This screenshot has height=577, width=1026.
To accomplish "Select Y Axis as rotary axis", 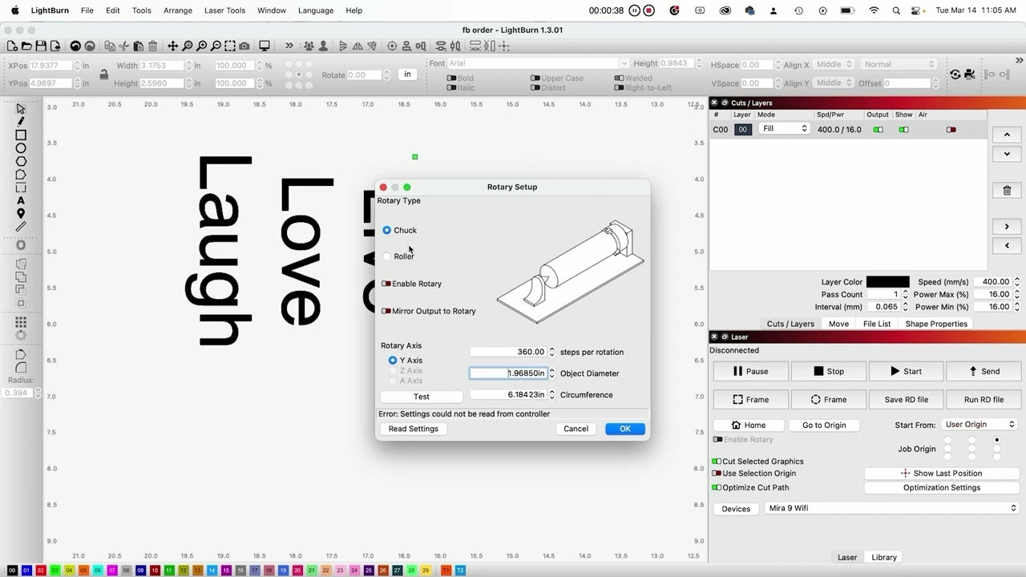I will (x=393, y=361).
